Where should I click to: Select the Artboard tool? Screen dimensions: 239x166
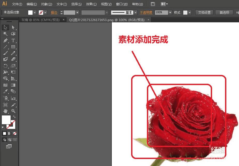[5, 105]
